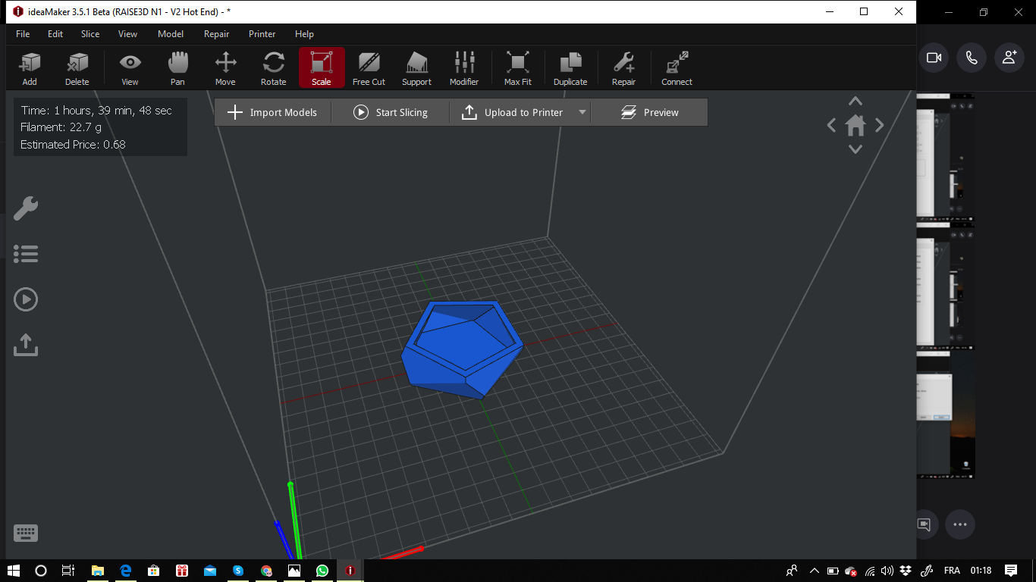Click the right arrow beside the home view icon
1036x582 pixels.
coord(880,125)
